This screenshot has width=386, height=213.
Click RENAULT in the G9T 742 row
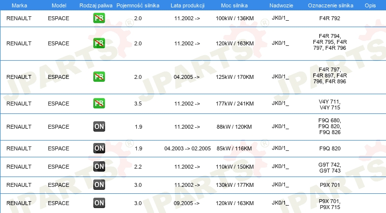(19, 167)
